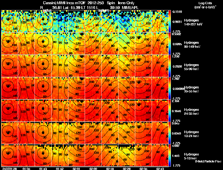
Task: Click the Log Cnts legend heading
Action: 205,3
